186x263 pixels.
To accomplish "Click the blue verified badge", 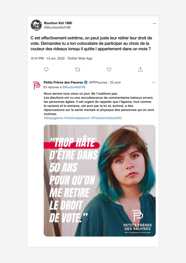I will coord(86,82).
